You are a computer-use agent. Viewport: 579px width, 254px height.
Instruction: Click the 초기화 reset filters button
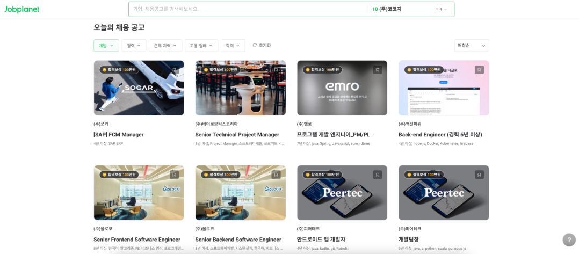tap(262, 46)
